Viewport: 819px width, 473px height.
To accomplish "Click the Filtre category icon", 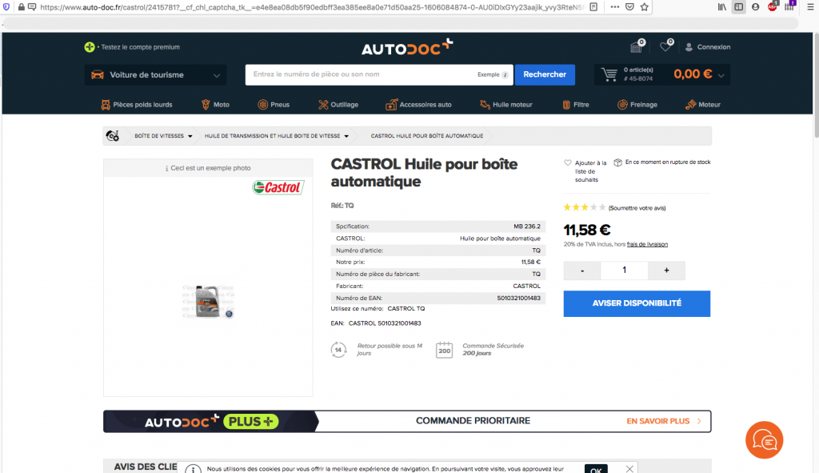I will click(566, 105).
